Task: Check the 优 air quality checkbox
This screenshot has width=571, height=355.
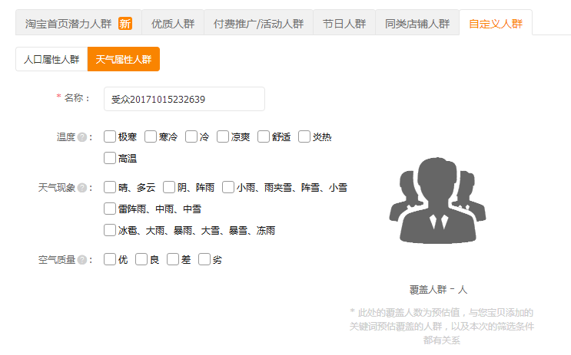Action: [x=110, y=260]
